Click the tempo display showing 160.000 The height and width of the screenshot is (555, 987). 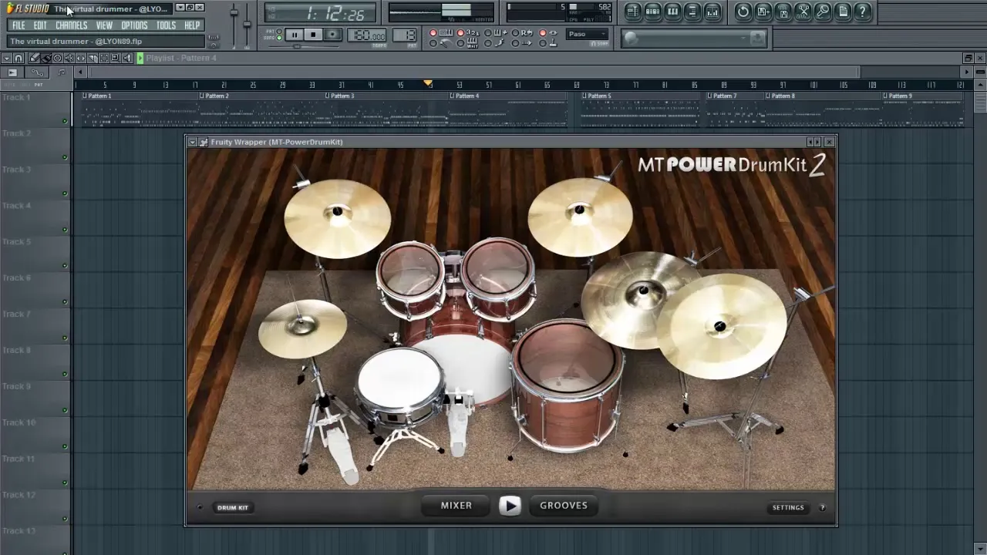(366, 35)
